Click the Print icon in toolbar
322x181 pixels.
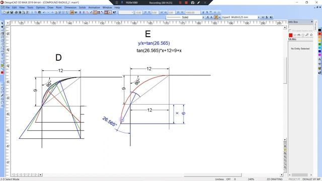click(16, 12)
